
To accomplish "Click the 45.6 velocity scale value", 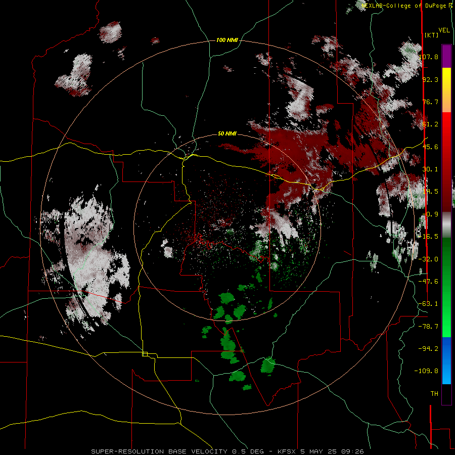I will tap(430, 147).
